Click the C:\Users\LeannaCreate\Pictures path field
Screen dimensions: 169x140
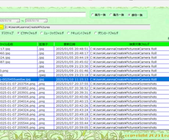(78, 27)
